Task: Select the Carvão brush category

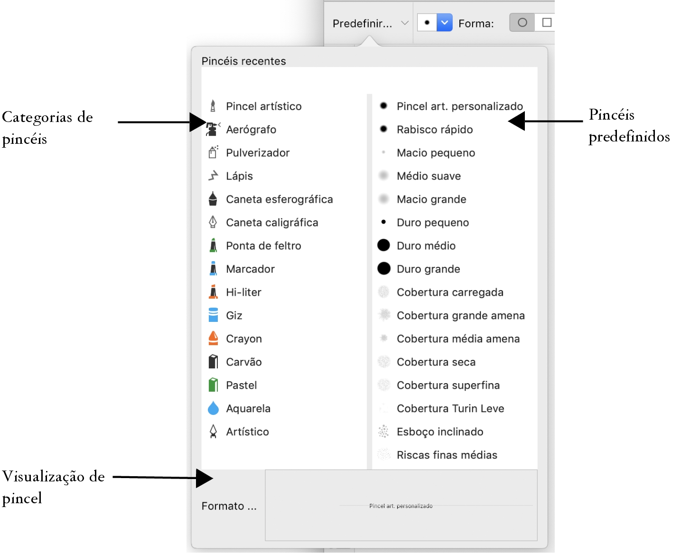Action: pos(243,362)
